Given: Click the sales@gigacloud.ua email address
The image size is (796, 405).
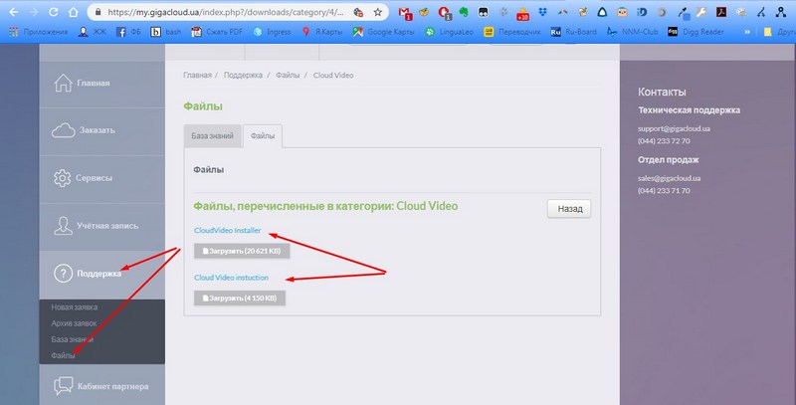Looking at the screenshot, I should [x=669, y=178].
